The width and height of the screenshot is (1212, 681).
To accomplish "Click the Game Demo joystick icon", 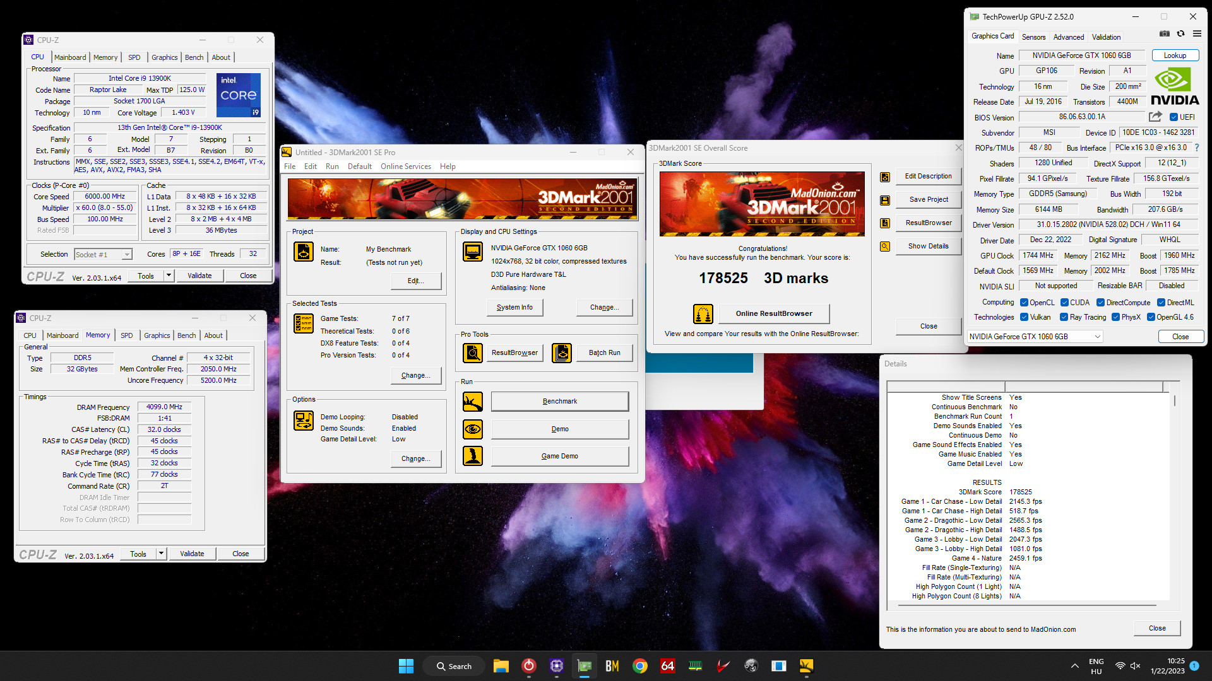I will click(x=473, y=456).
